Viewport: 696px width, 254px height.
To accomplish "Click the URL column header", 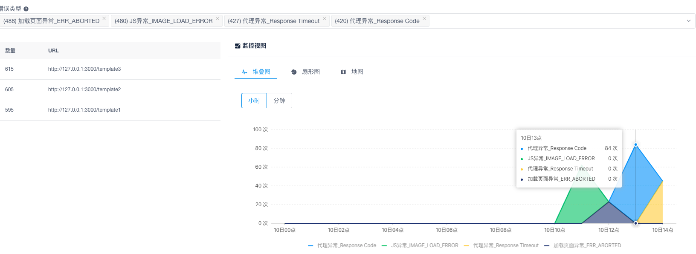I will (53, 51).
